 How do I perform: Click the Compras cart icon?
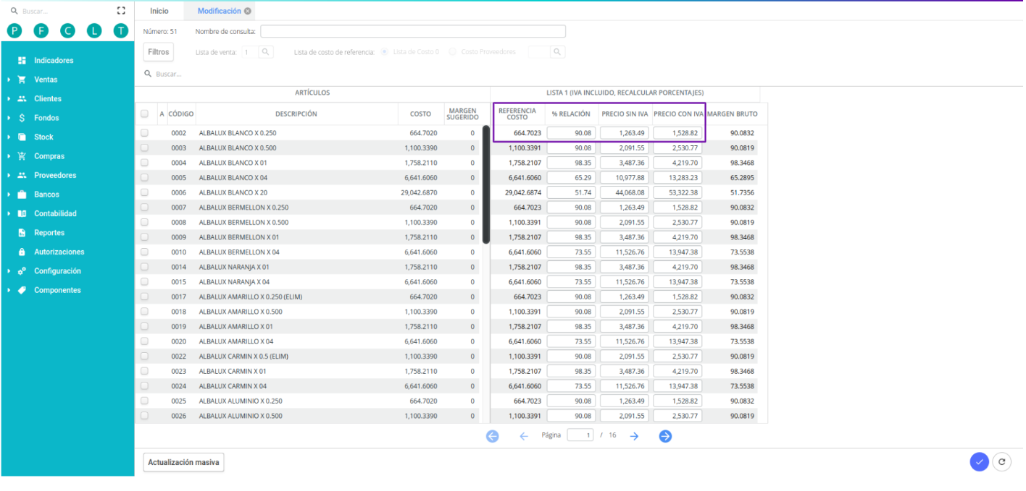coord(22,156)
